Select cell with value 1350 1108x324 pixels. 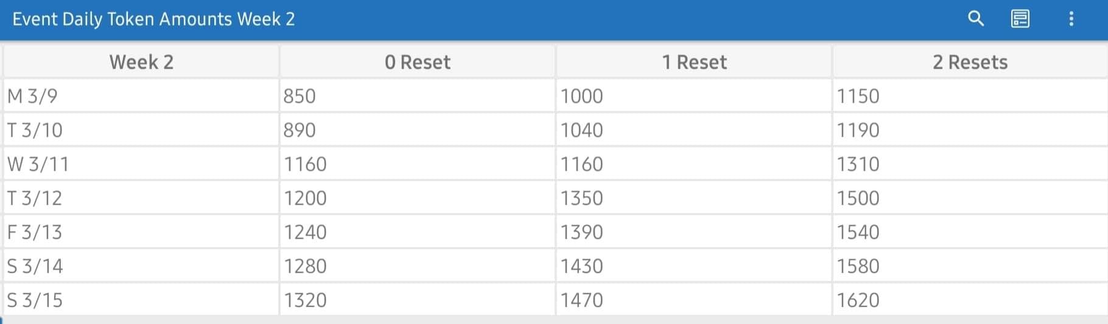pyautogui.click(x=694, y=198)
